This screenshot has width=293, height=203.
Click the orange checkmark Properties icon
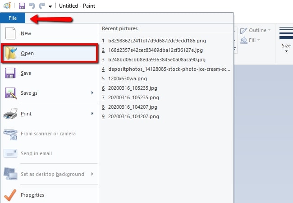coord(10,195)
